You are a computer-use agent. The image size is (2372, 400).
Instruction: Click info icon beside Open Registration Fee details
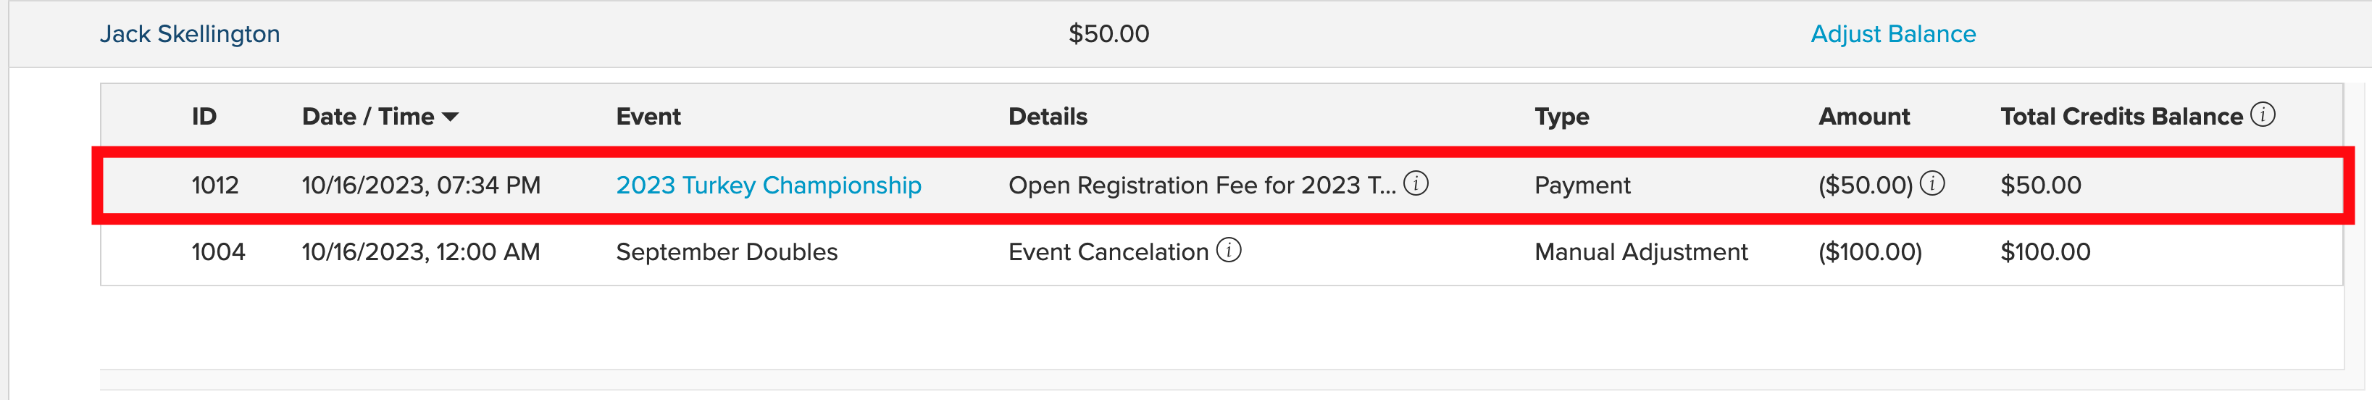[1415, 183]
